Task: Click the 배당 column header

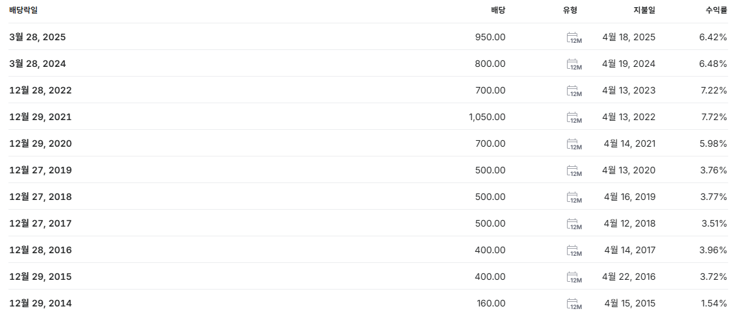Action: click(498, 10)
